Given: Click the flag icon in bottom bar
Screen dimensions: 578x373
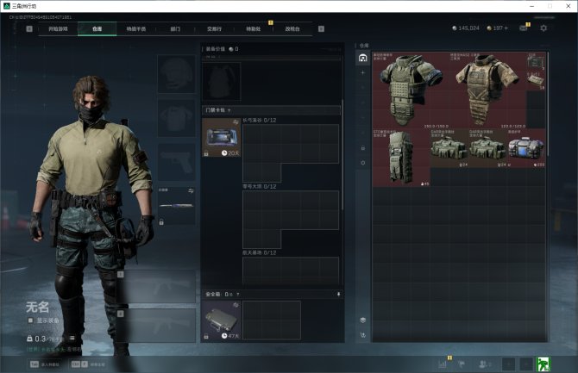Looking at the screenshot, I should (462, 364).
